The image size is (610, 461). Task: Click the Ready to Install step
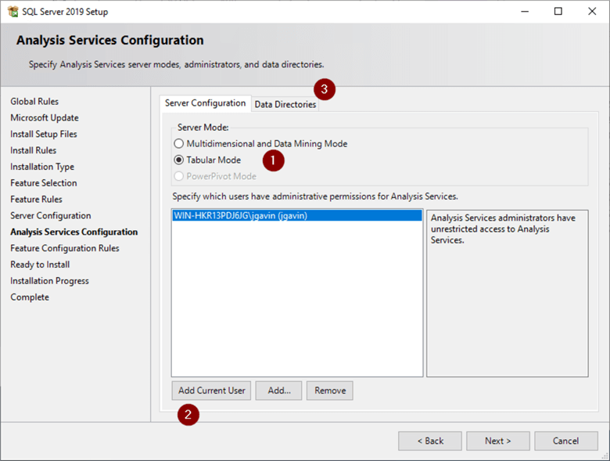[x=40, y=265]
